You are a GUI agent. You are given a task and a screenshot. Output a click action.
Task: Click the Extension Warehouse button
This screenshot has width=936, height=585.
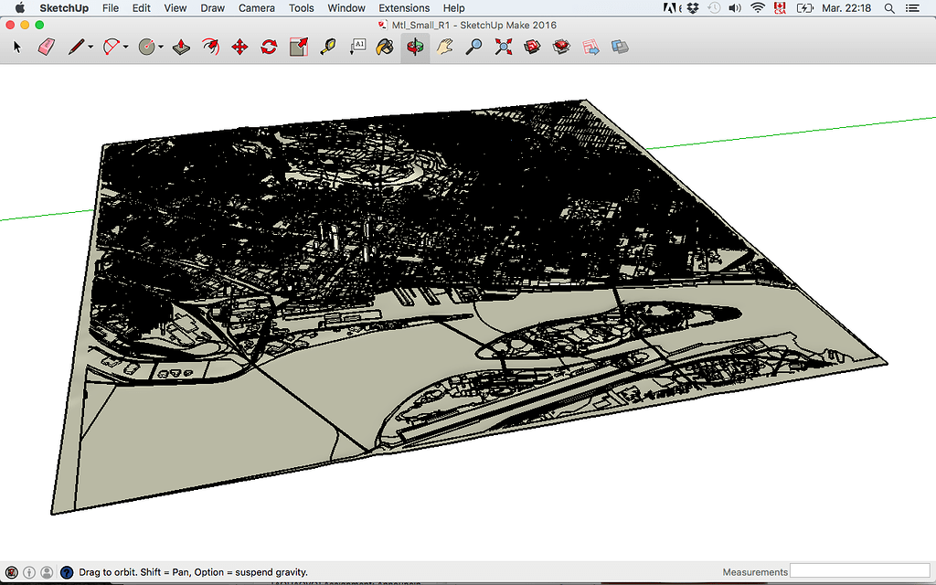click(x=561, y=47)
